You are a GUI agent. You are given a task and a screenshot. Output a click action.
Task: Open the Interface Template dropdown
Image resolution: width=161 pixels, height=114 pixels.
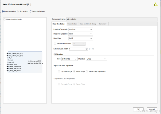point(81,29)
